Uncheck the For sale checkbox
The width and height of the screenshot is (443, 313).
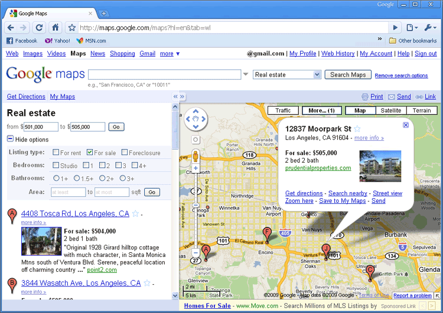coord(90,152)
